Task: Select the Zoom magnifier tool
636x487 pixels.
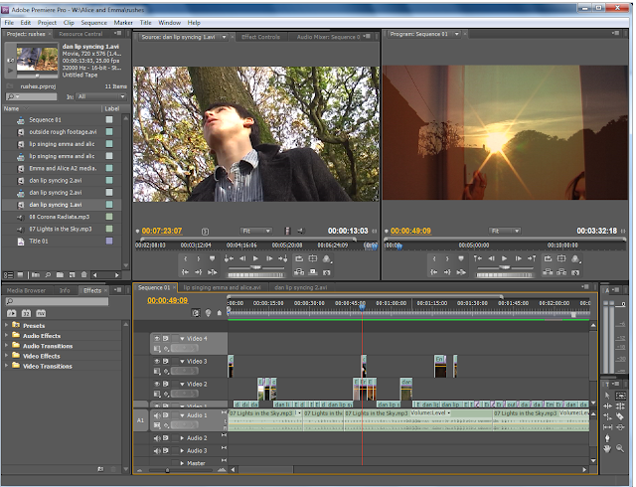Action: tap(621, 448)
